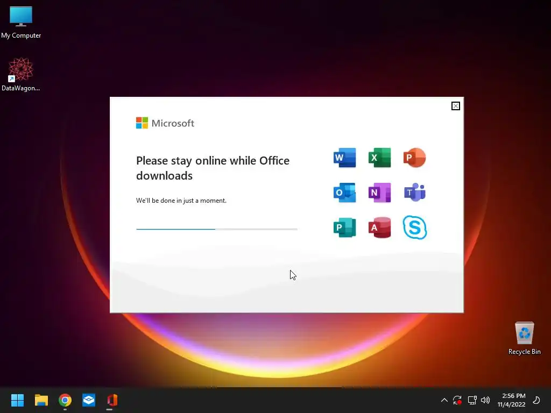Click the Office installer taskbar icon
Image resolution: width=551 pixels, height=413 pixels.
pos(112,400)
